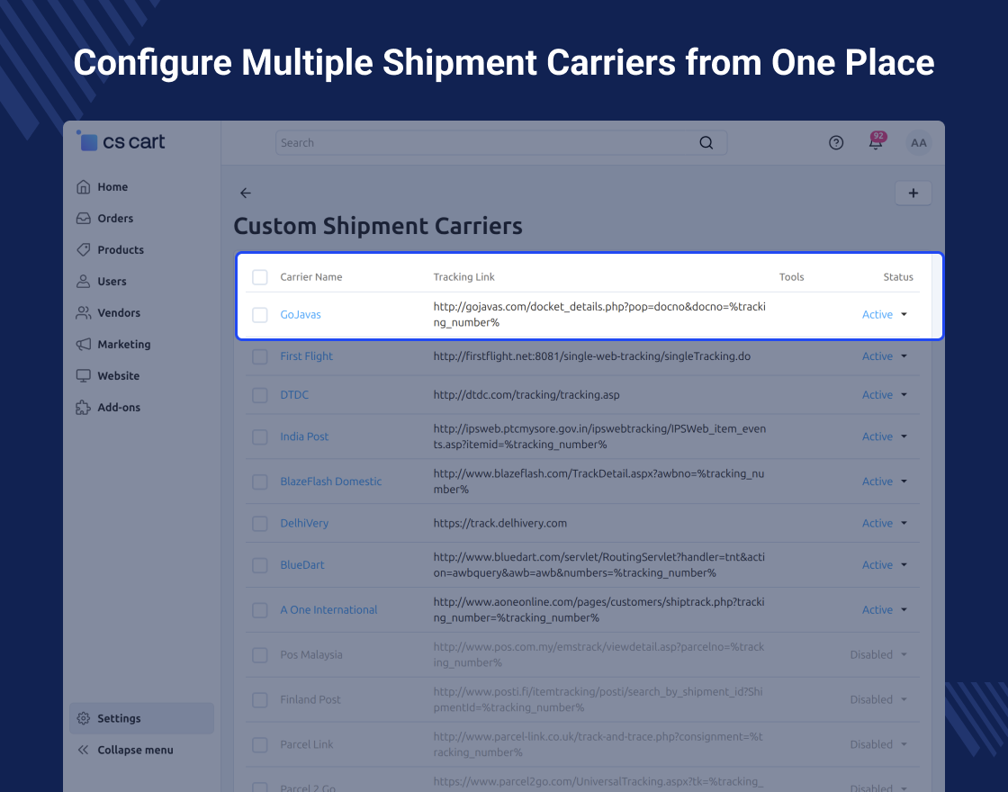Open the BlueDart carrier link
The height and width of the screenshot is (792, 1008).
pos(302,565)
